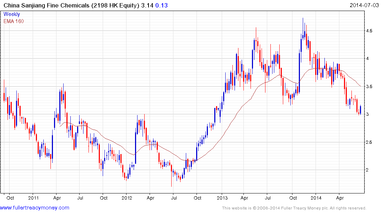Click the chart title 'China Sanjiang Fine Chemicals'
Screen dimensions: 382x213
coord(47,5)
